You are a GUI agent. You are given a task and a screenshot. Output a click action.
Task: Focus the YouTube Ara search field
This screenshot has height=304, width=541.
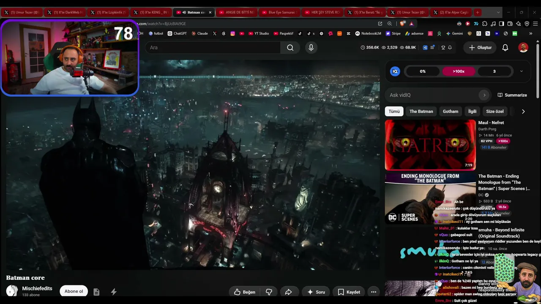(213, 48)
